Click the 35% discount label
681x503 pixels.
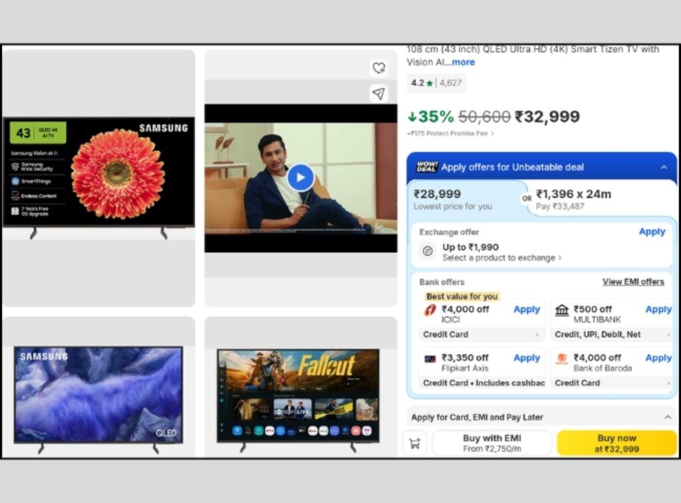tap(430, 116)
